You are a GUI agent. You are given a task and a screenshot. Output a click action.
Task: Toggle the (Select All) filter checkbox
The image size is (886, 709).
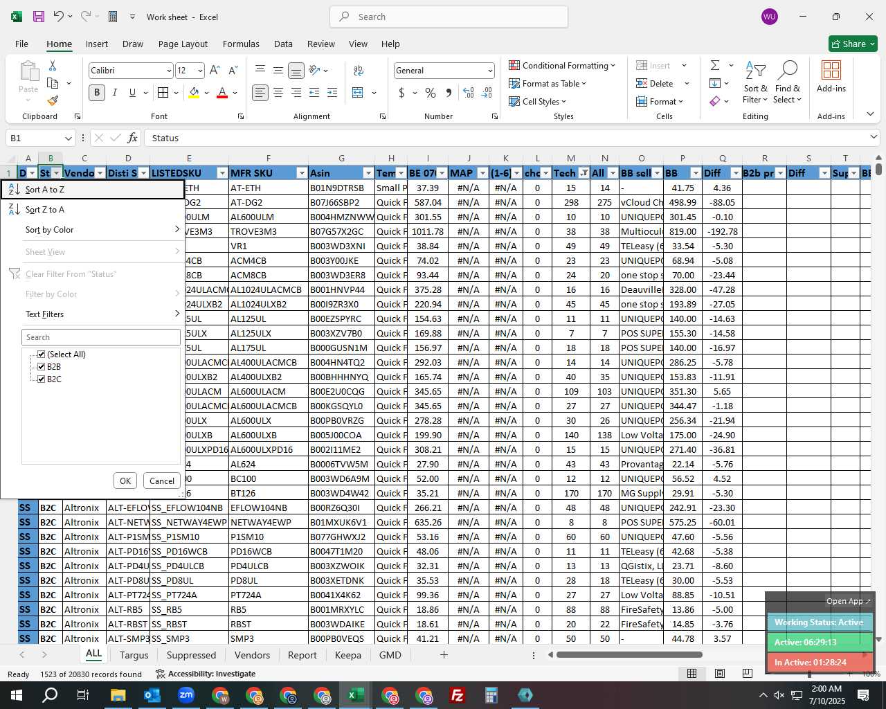[x=42, y=354]
